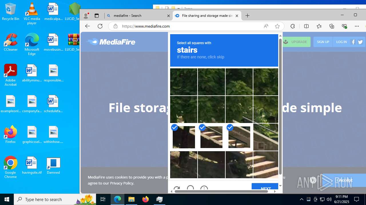
Task: Add this page to favorites
Action: (x=277, y=26)
